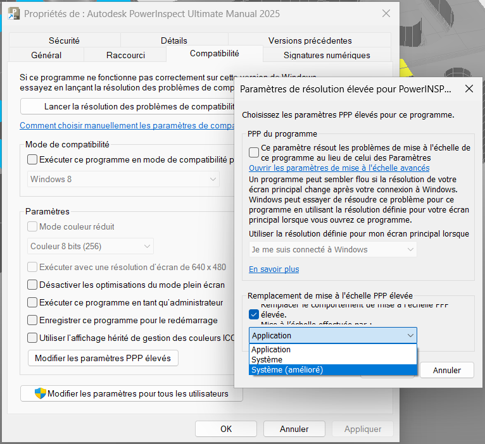
Task: Choose Système (amélioré) option
Action: tap(333, 370)
